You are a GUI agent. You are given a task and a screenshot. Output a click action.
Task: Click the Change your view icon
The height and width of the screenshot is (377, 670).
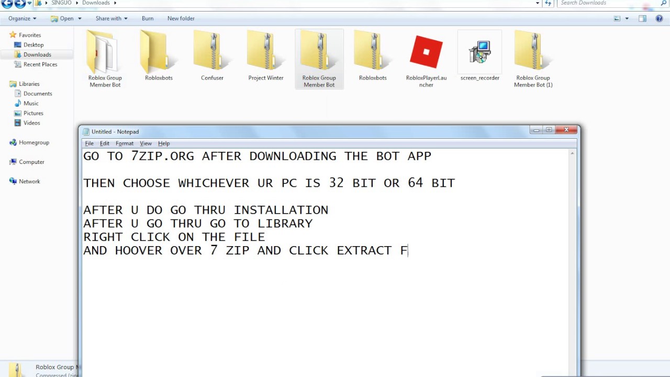coord(617,18)
